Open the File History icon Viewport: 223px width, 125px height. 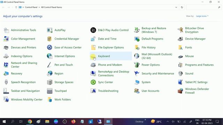pos(137,48)
